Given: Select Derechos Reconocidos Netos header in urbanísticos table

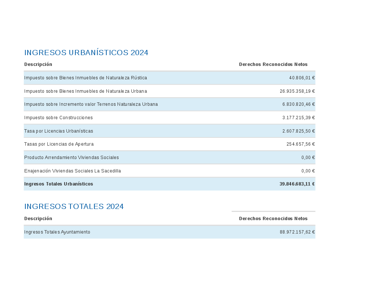Looking at the screenshot, I should (273, 64).
